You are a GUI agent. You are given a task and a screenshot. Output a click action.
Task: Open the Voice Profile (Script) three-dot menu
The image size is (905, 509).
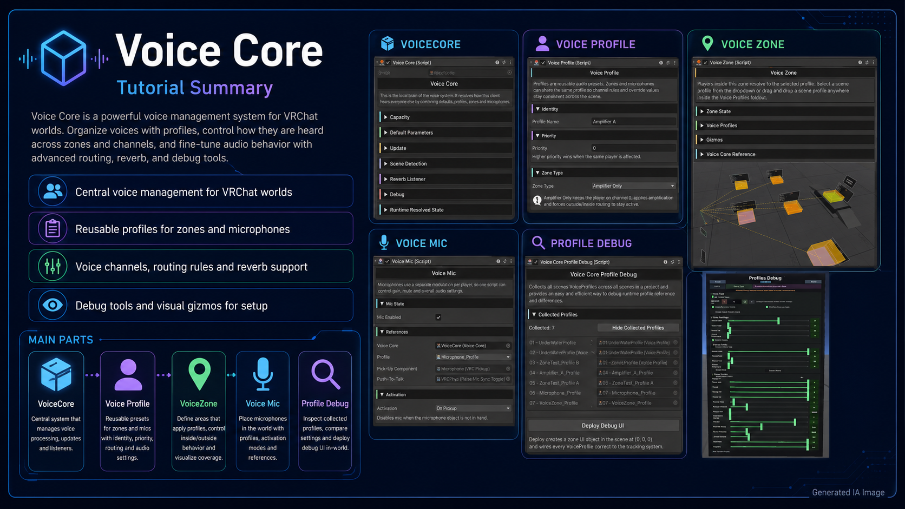[x=674, y=63]
